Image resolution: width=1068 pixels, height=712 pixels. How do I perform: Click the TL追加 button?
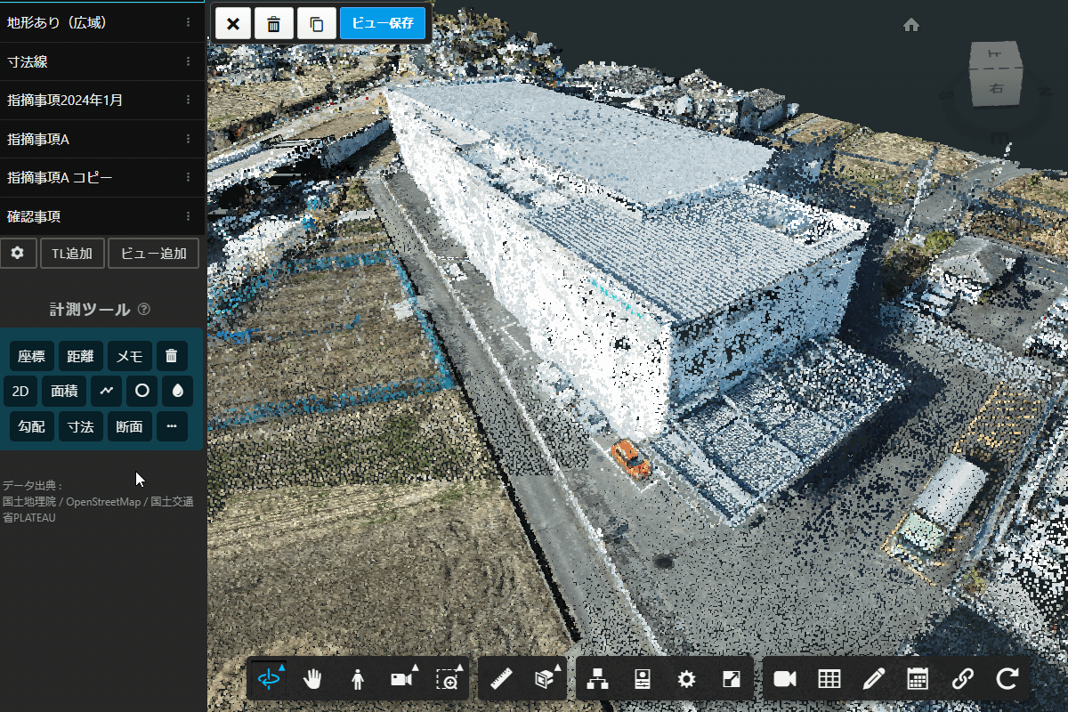coord(72,253)
